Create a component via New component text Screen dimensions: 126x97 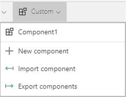pyautogui.click(x=43, y=51)
